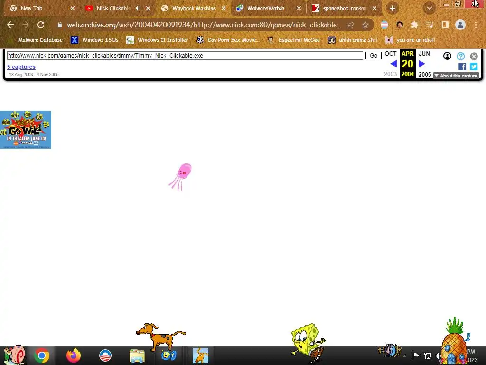Toggle the Chrome side panel icon
The image size is (486, 365).
445,25
